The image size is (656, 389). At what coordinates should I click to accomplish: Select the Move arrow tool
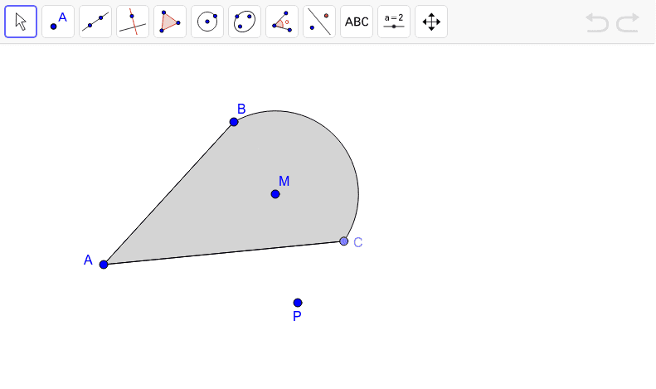pos(21,22)
